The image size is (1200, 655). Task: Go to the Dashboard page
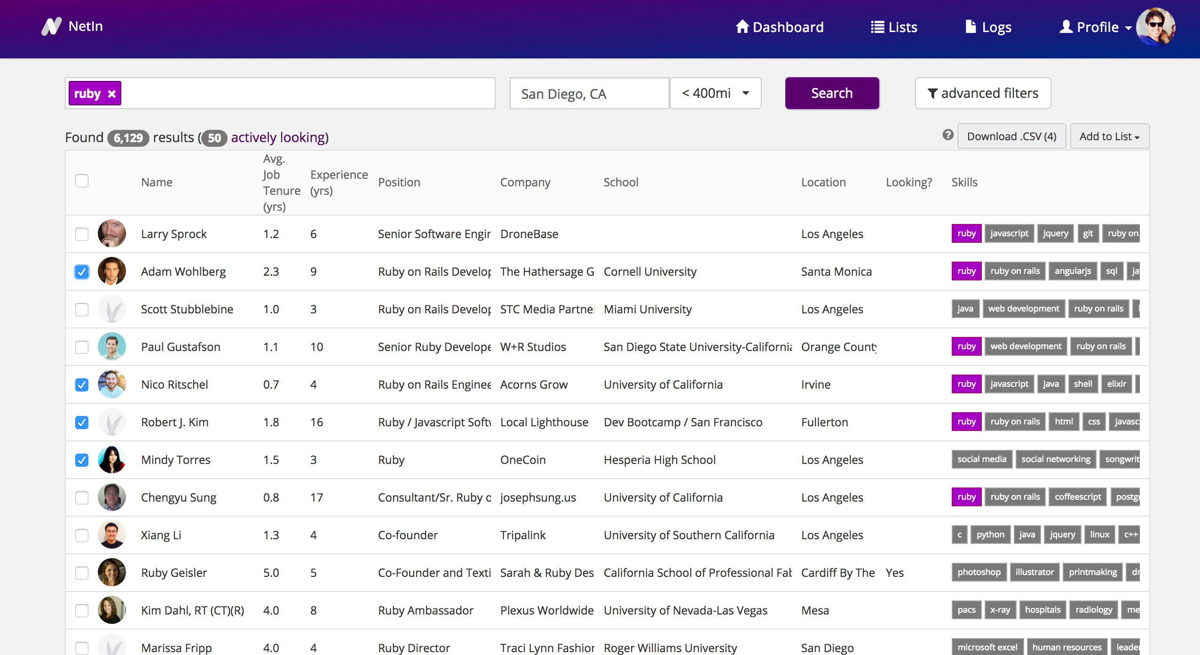(780, 27)
